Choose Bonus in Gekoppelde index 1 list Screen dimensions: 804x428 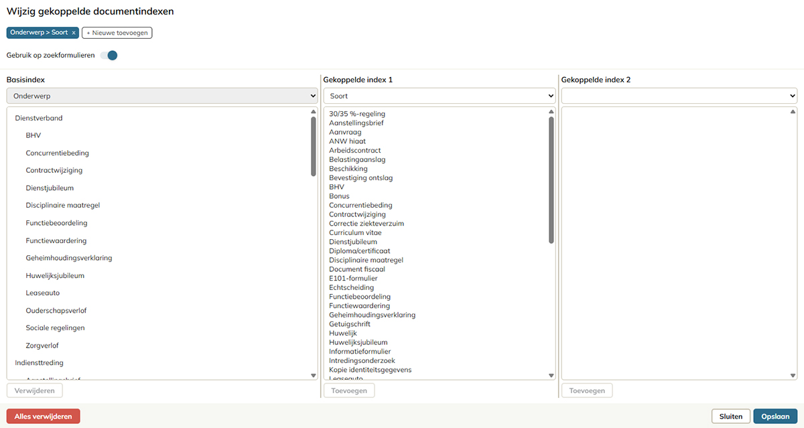339,196
